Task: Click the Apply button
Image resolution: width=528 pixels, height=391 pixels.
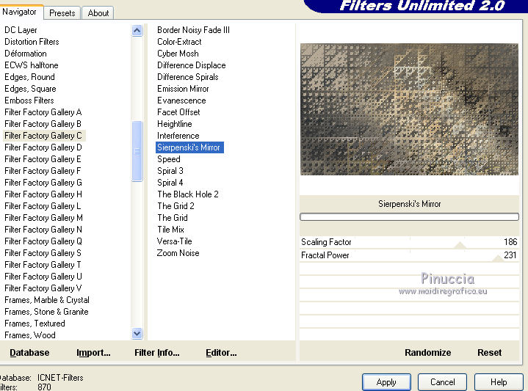Action: click(386, 382)
